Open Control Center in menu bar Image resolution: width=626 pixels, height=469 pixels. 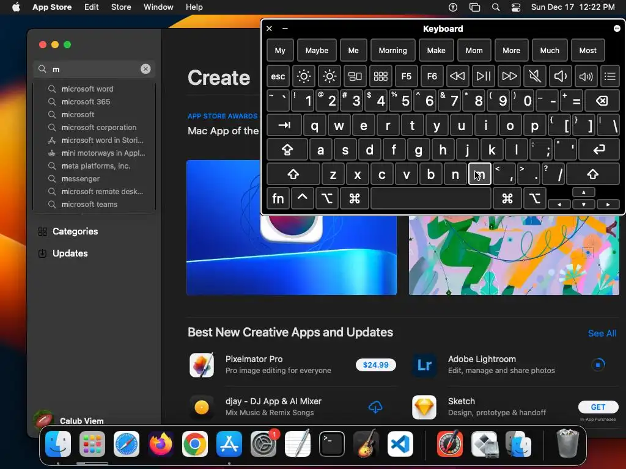516,7
